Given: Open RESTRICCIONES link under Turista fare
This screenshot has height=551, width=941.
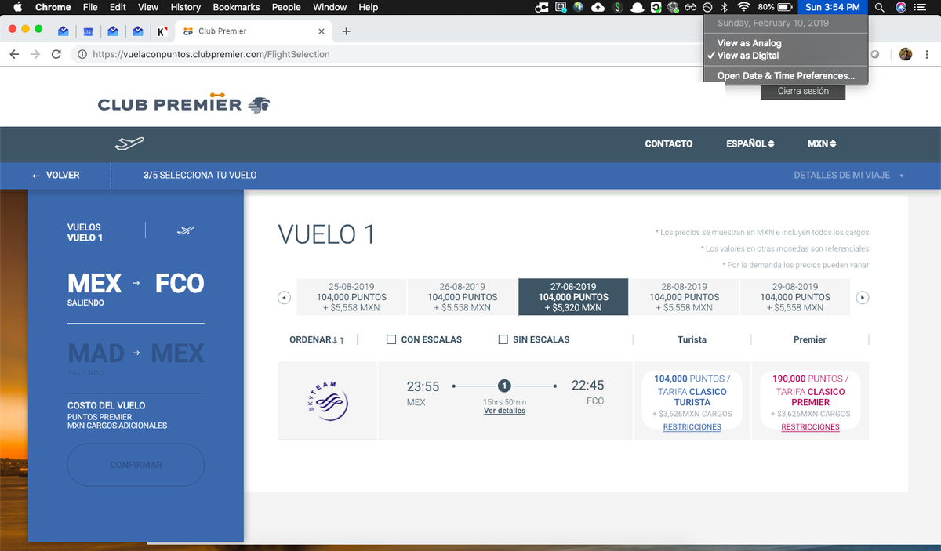Looking at the screenshot, I should click(692, 427).
